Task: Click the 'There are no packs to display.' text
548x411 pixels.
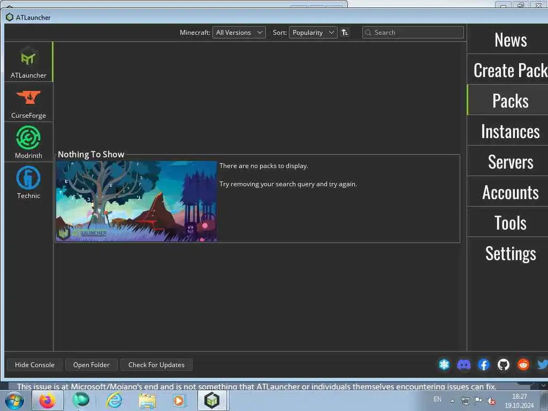Action: coord(263,166)
